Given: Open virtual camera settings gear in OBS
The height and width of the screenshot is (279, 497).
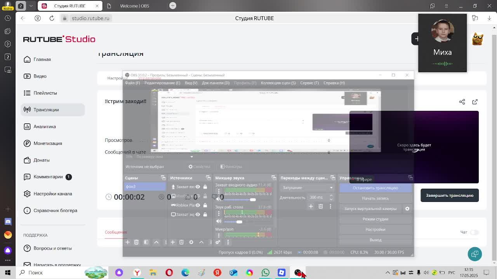Looking at the screenshot, I should 407,208.
